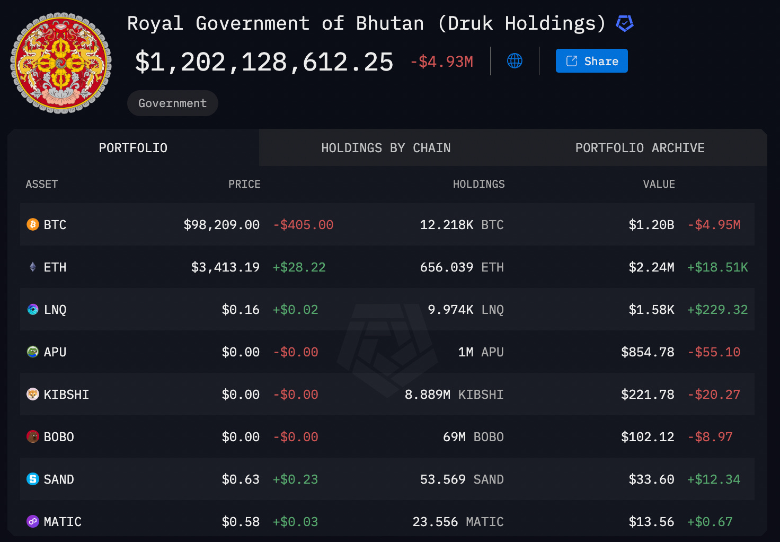Click the 23.556 MATIC holdings cell

pos(458,522)
